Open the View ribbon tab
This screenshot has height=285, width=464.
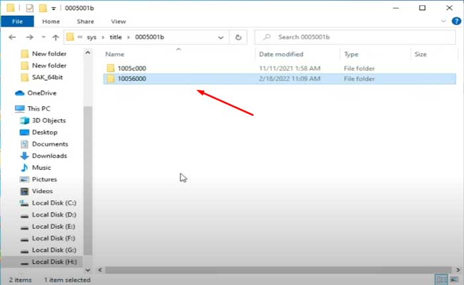119,22
